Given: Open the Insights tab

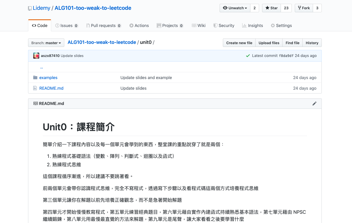Looking at the screenshot, I should (252, 25).
